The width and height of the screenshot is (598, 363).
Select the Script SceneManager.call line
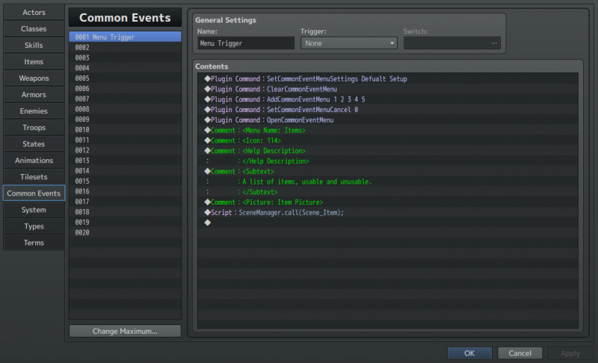tap(387, 213)
